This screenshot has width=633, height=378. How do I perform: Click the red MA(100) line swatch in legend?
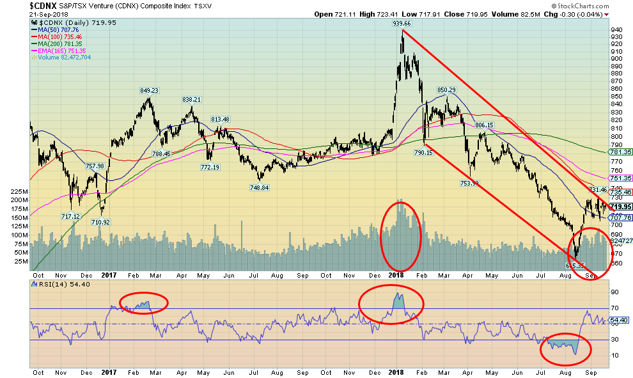[35, 36]
